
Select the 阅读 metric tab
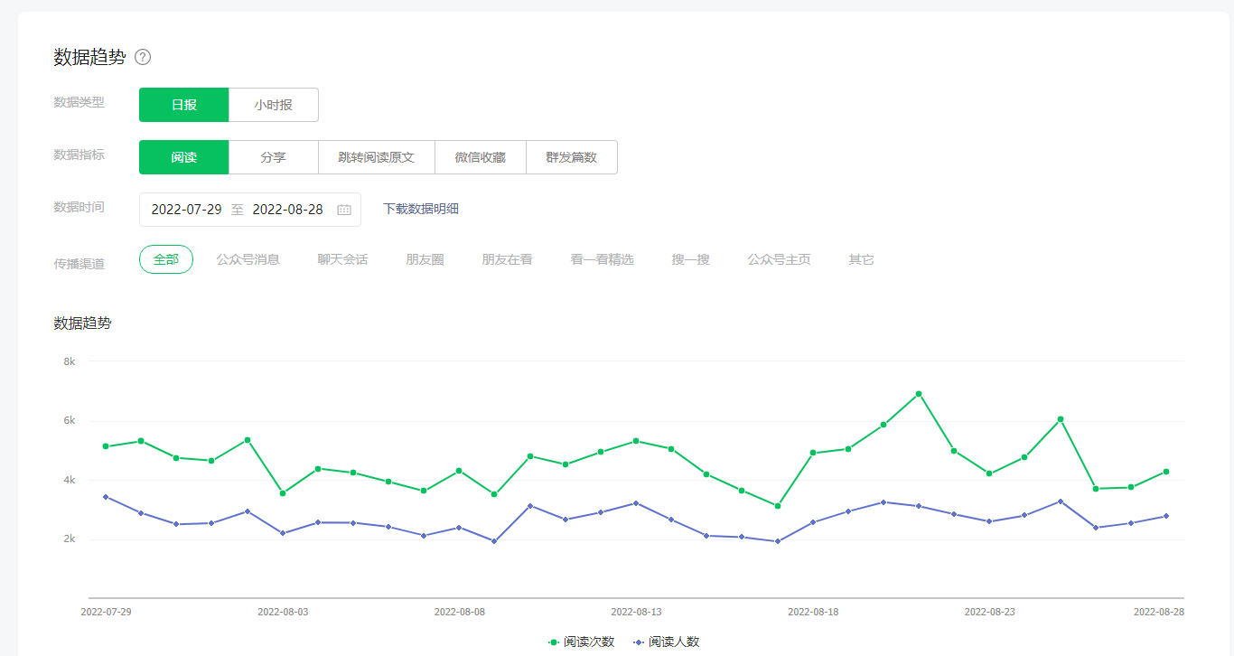183,157
